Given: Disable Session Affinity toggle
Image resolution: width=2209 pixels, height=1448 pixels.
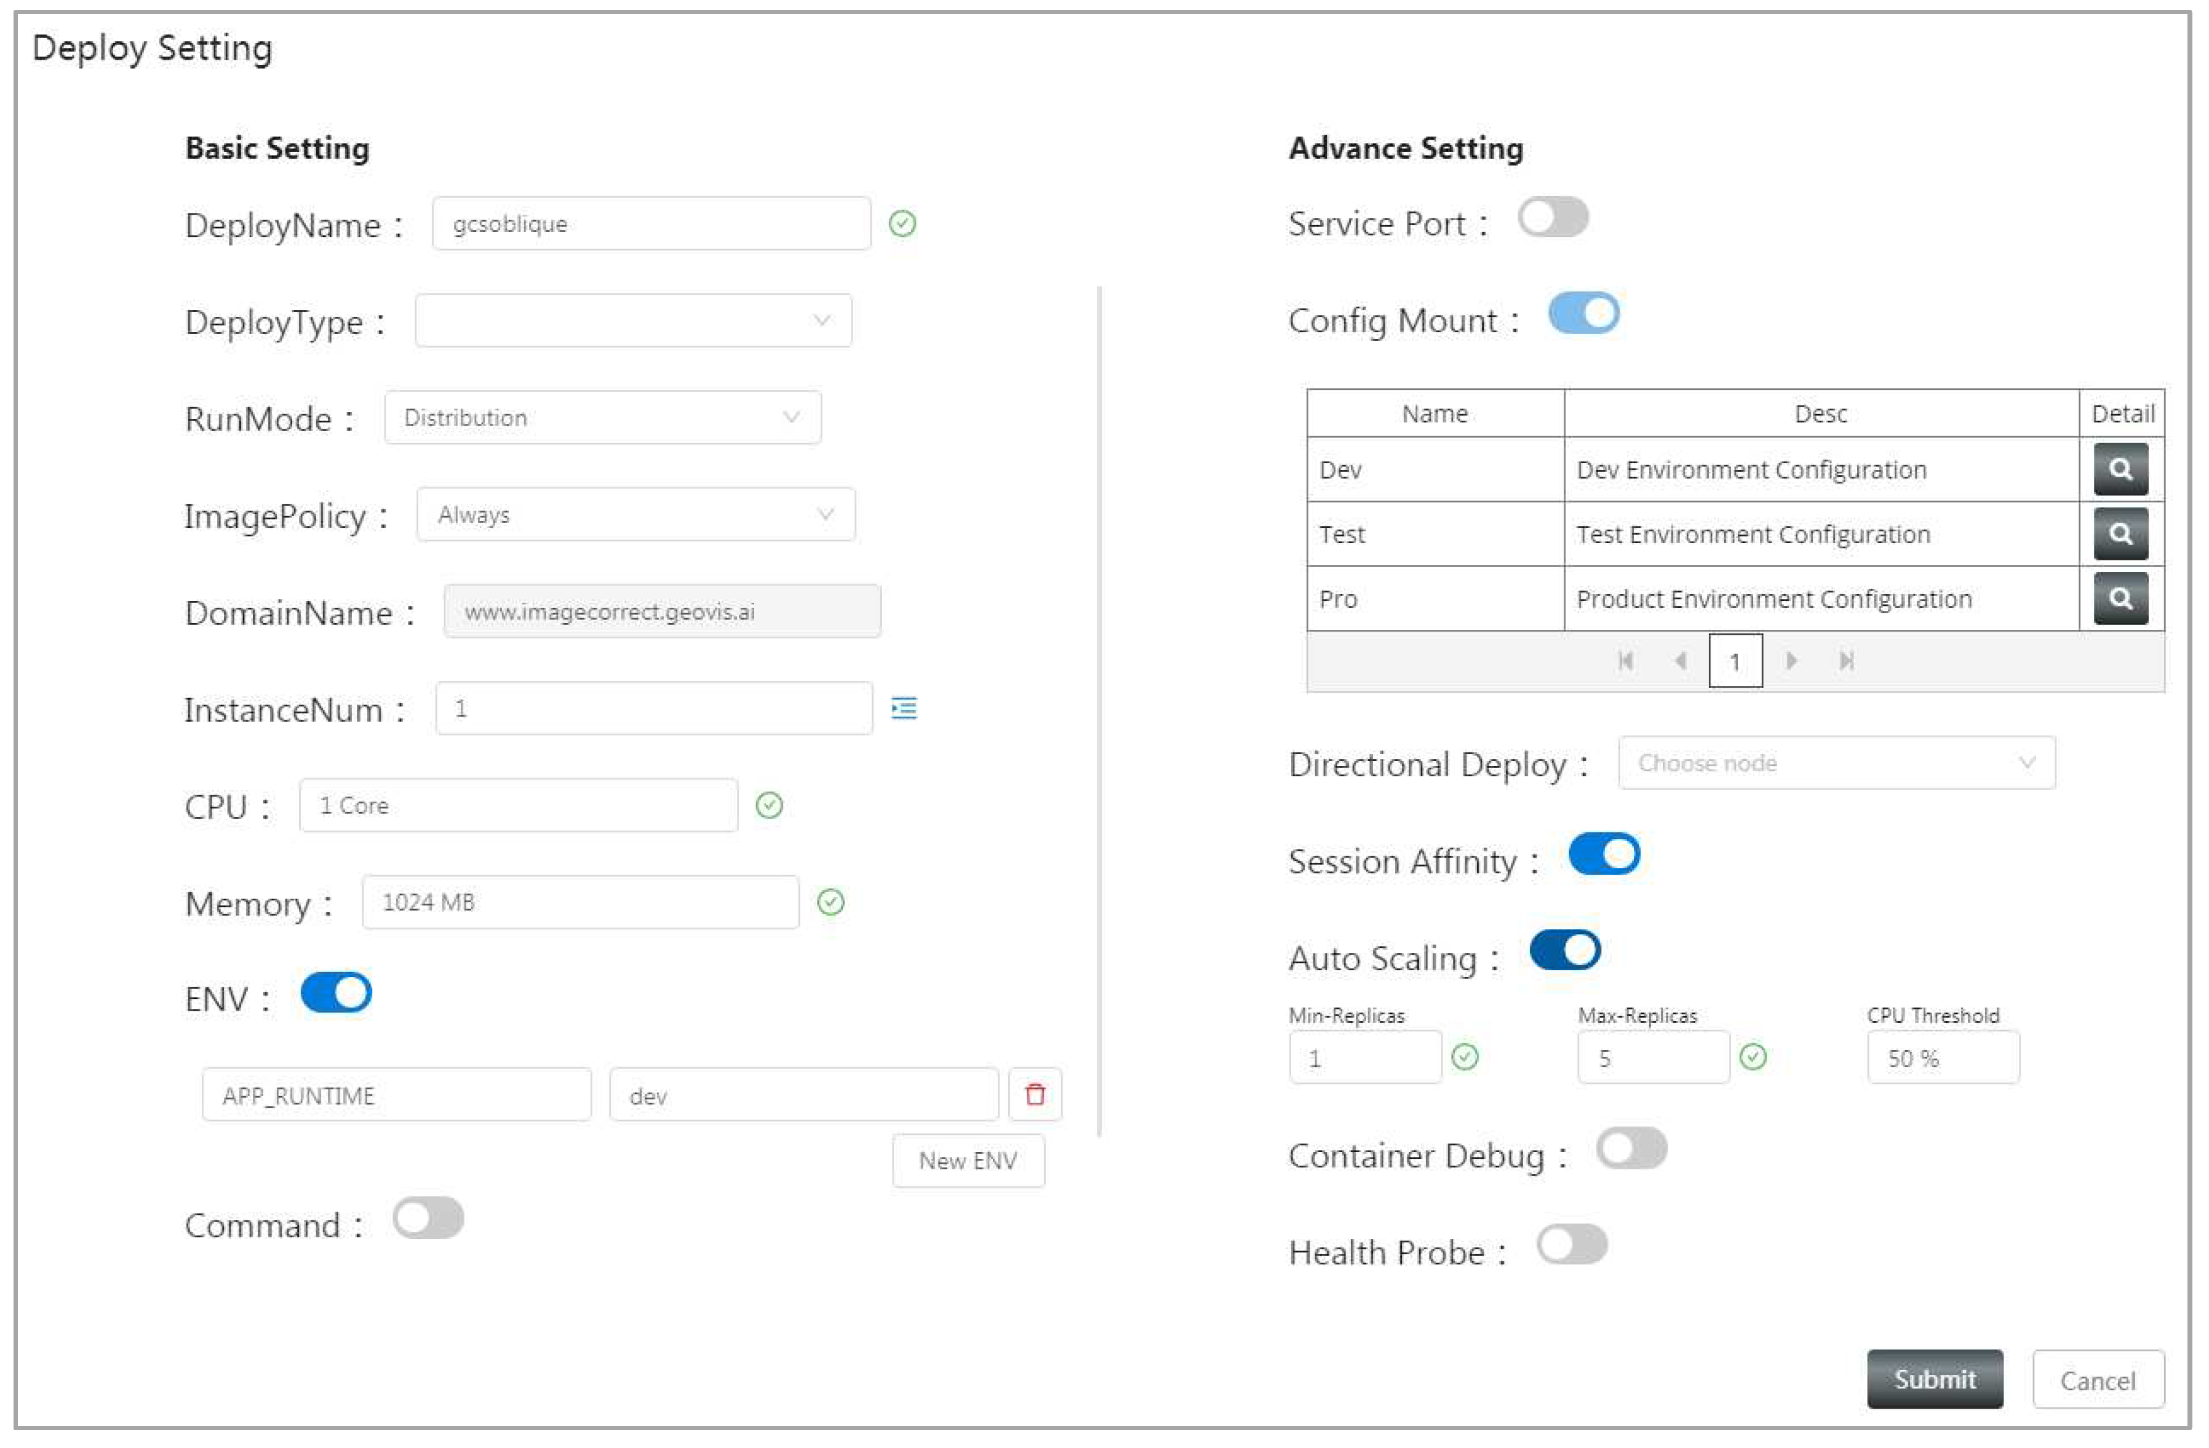Looking at the screenshot, I should tap(1604, 854).
